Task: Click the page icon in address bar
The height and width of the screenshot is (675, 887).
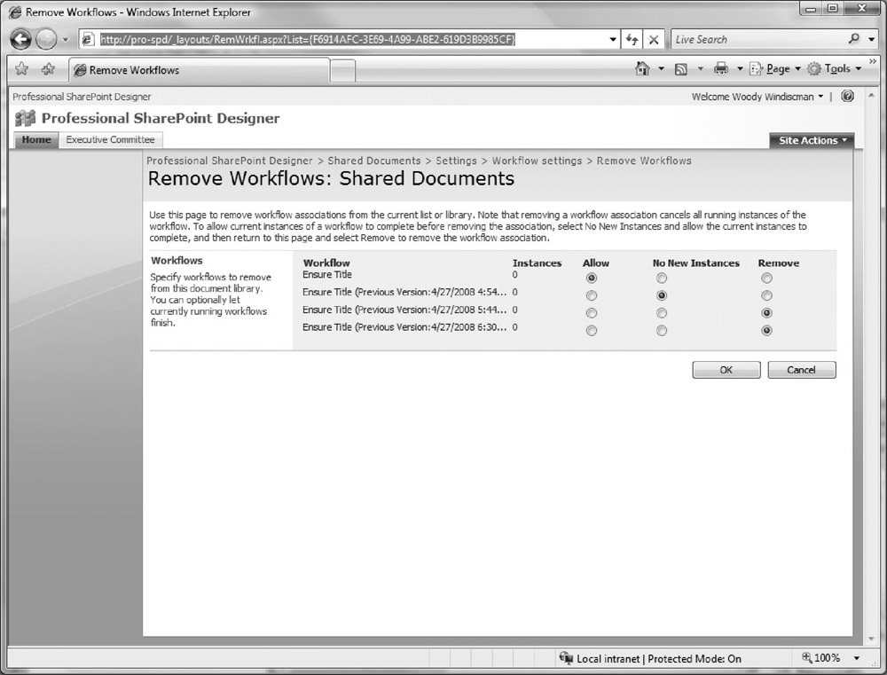Action: coord(88,39)
